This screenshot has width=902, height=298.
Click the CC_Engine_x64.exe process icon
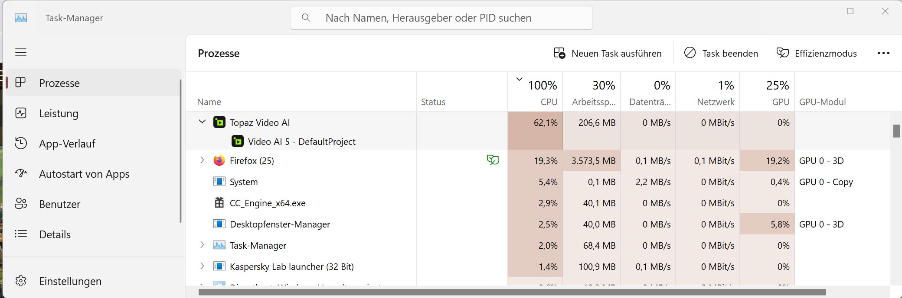[x=219, y=203]
